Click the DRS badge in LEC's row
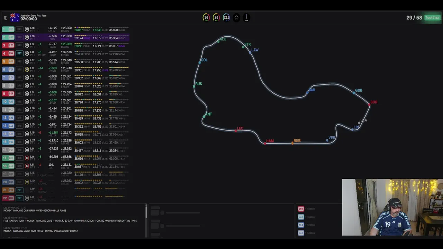Screen dimensions: 443x249 click(19, 45)
